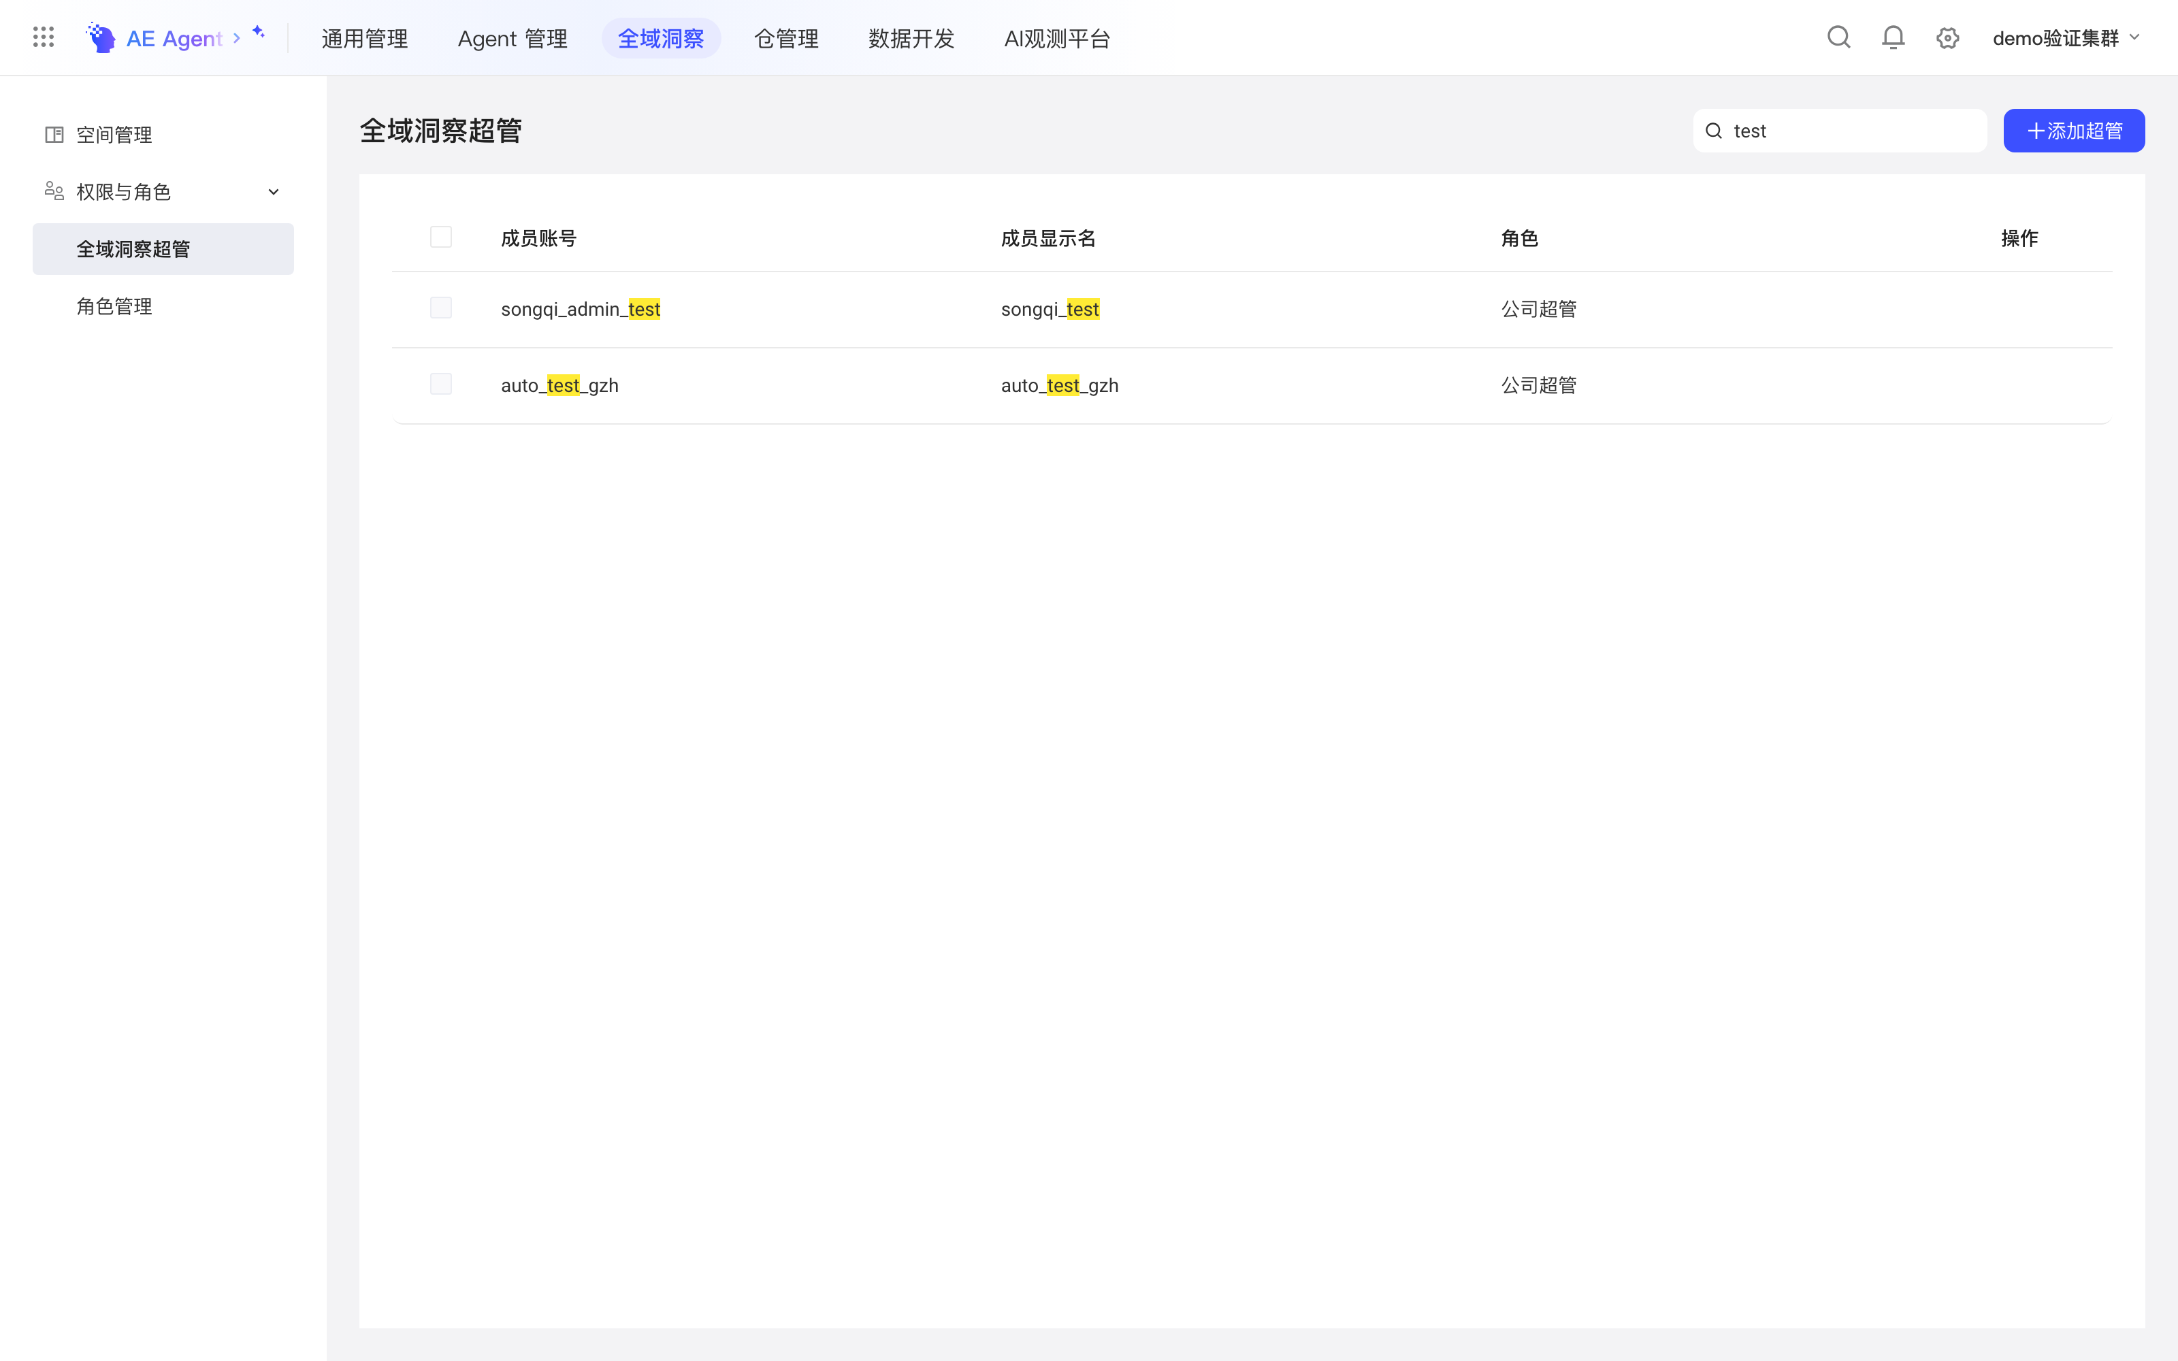Switch to the 通用管理 tab
The width and height of the screenshot is (2178, 1361).
click(x=365, y=39)
